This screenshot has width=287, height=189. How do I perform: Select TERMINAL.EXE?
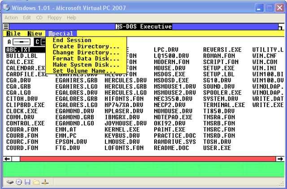224,105
